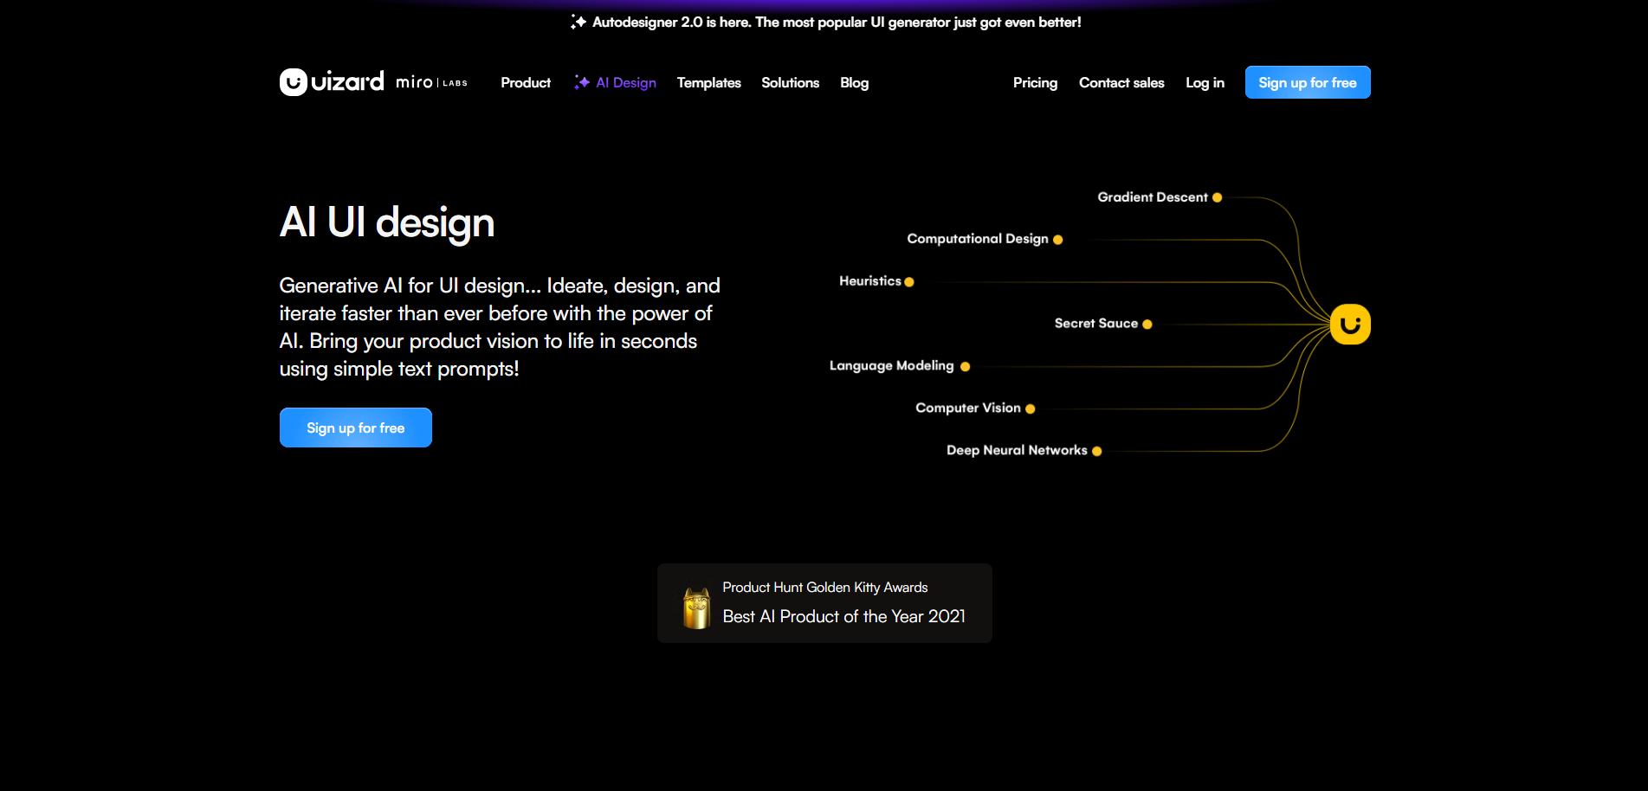Click the Uizard logo icon
1648x791 pixels.
294,82
